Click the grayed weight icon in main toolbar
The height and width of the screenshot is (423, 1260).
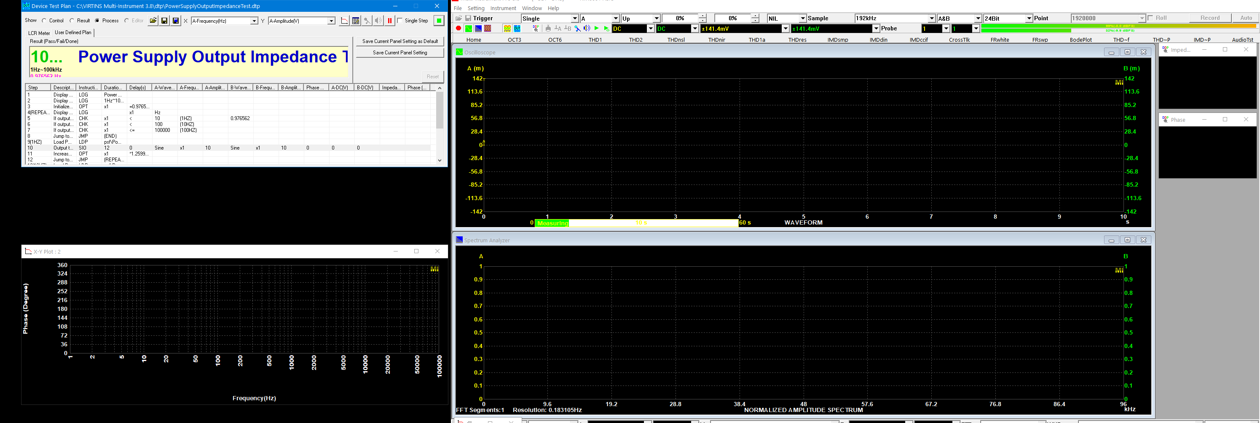pos(548,28)
